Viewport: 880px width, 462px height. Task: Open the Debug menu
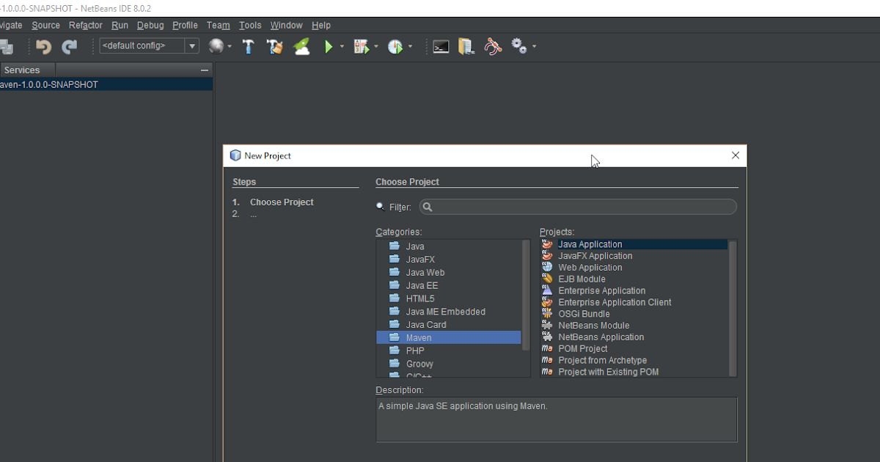[150, 25]
